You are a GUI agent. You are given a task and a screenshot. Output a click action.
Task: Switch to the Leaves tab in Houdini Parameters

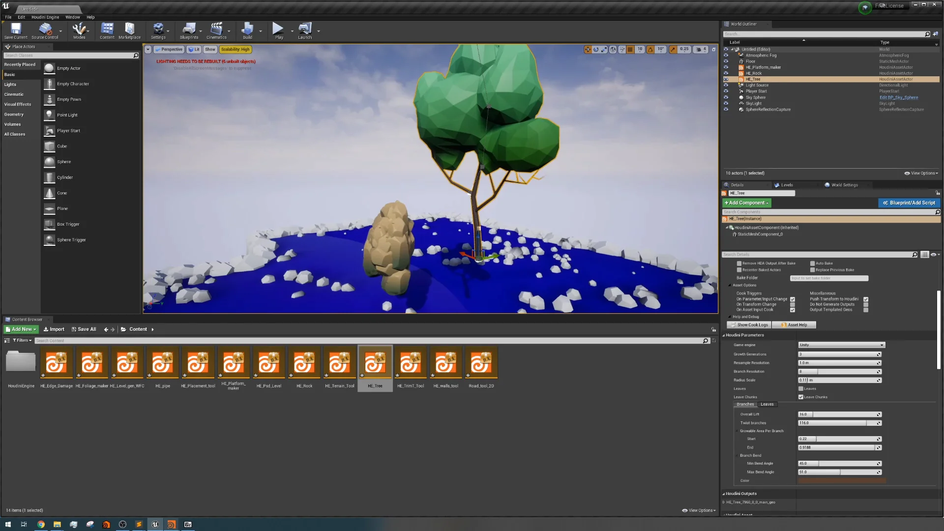click(767, 404)
